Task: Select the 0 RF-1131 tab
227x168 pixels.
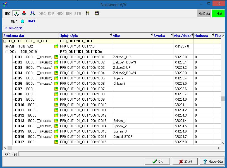Action: tap(14, 28)
